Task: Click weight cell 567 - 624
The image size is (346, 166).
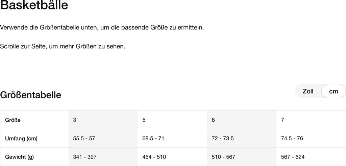Action: (293, 157)
